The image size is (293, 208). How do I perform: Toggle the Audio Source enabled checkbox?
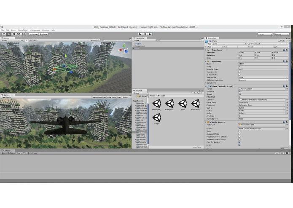tap(210, 122)
